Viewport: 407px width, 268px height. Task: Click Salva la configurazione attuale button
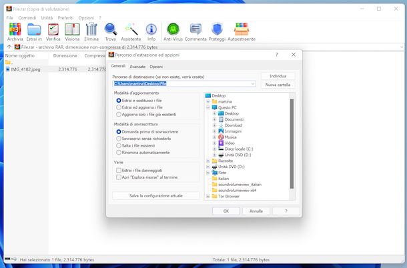click(156, 195)
